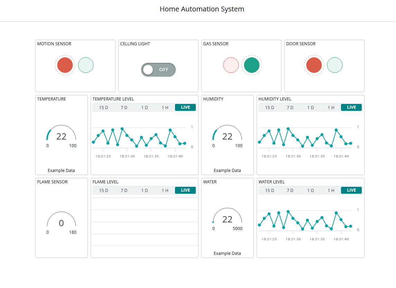This screenshot has height=288, width=396.
Task: Click the Temperature gauge showing 22
Action: coord(61,136)
